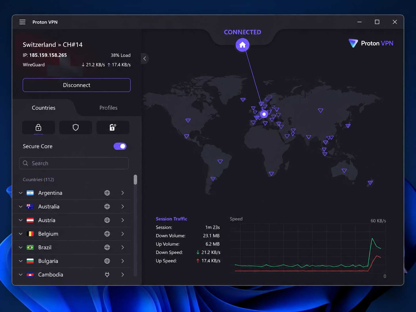The height and width of the screenshot is (312, 416).
Task: Expand the Brazil server list
Action: coord(21,247)
